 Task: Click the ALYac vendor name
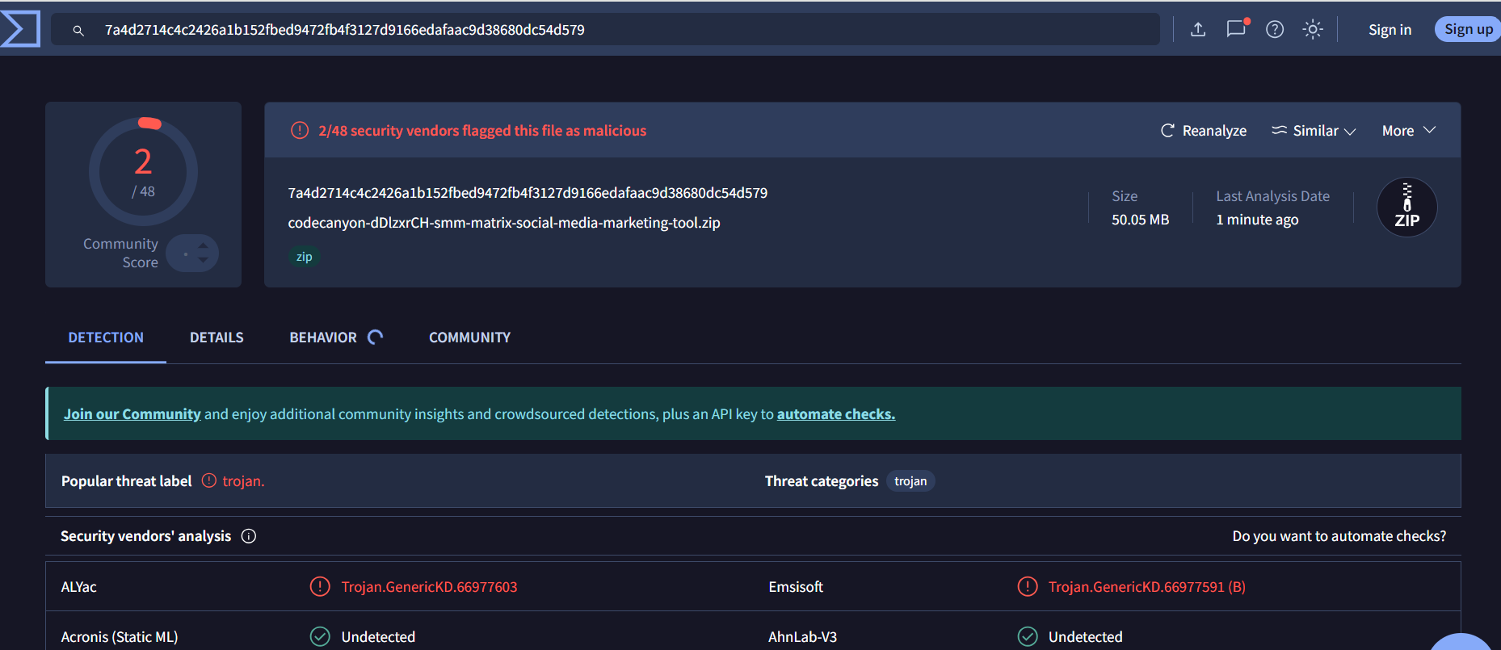pyautogui.click(x=78, y=587)
